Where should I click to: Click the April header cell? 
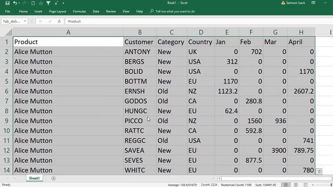point(301,42)
